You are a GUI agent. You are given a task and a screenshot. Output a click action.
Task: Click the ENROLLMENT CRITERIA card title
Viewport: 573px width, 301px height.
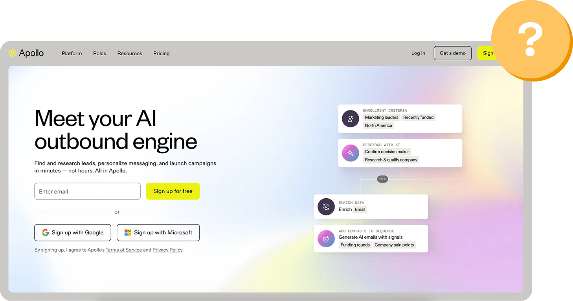tap(385, 111)
